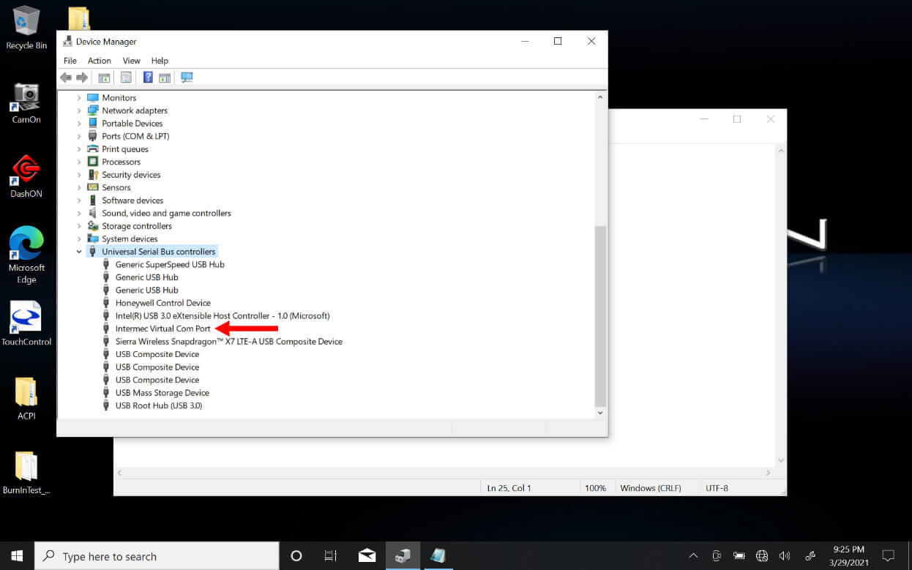Click the Mail icon in the taskbar
Viewport: 912px width, 570px height.
pyautogui.click(x=367, y=555)
